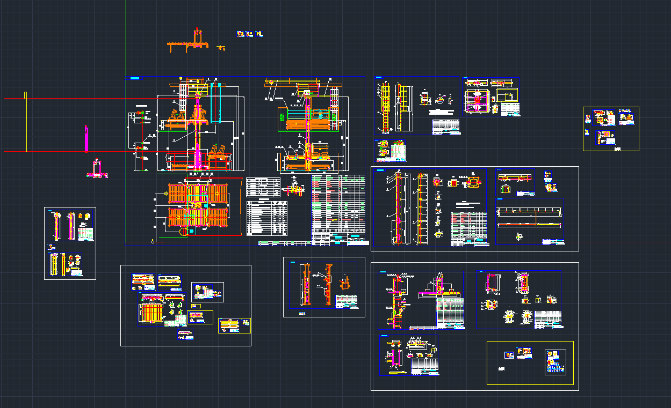Click the center-bottom sheet with two column sections
This screenshot has height=408, width=671.
(323, 286)
